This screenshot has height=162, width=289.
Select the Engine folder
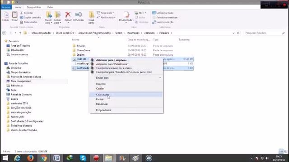pyautogui.click(x=80, y=55)
